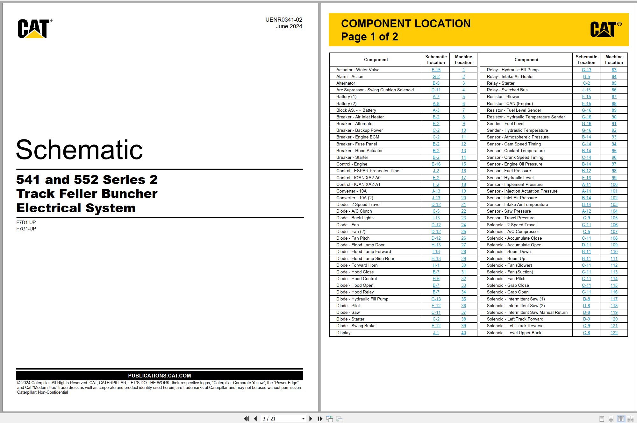
Task: Click the go to next view icon
Action: pyautogui.click(x=339, y=419)
